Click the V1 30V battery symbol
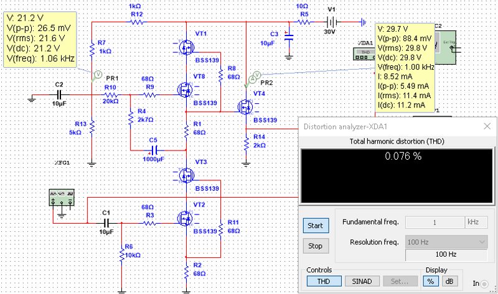The height and width of the screenshot is (294, 498). [x=331, y=22]
